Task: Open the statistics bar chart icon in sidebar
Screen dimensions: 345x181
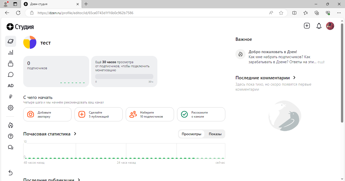Action: pos(11,52)
